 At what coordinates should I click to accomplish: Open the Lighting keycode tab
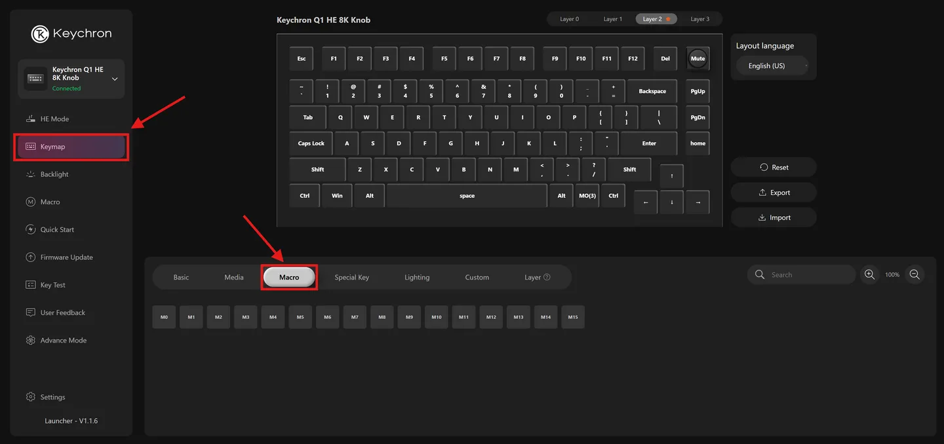pyautogui.click(x=417, y=277)
